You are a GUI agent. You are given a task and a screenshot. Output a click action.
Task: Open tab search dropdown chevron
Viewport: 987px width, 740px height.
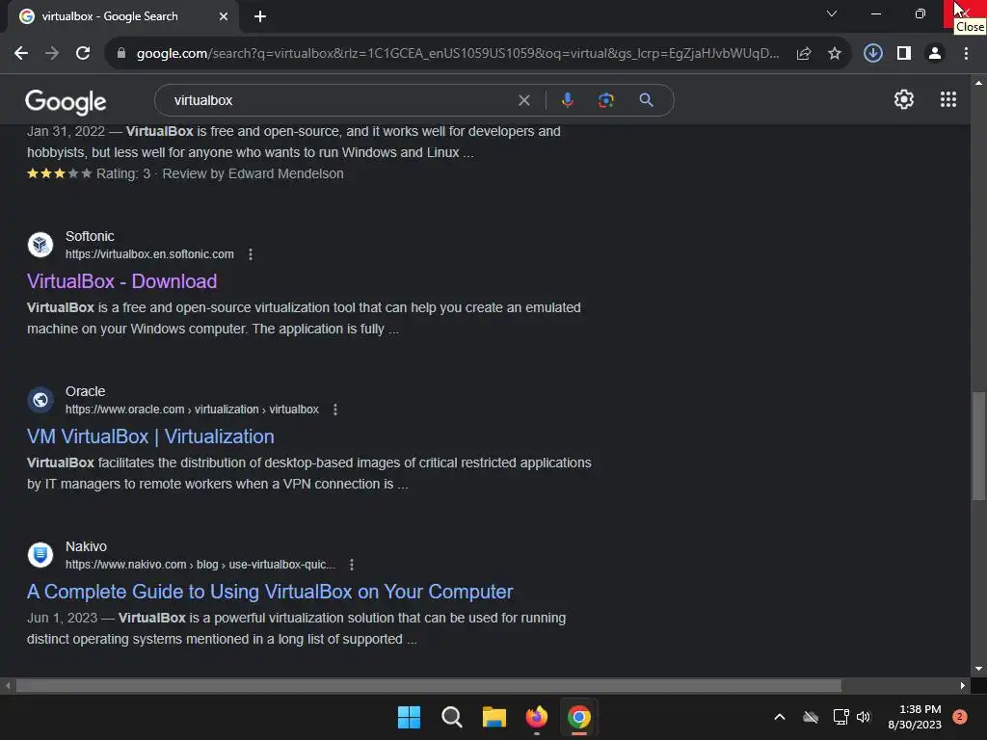832,13
